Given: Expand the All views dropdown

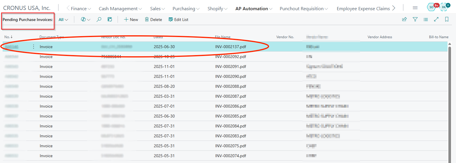Looking at the screenshot, I should tap(63, 20).
